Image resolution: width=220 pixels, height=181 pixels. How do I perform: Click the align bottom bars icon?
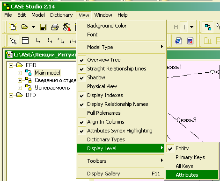click(x=208, y=41)
